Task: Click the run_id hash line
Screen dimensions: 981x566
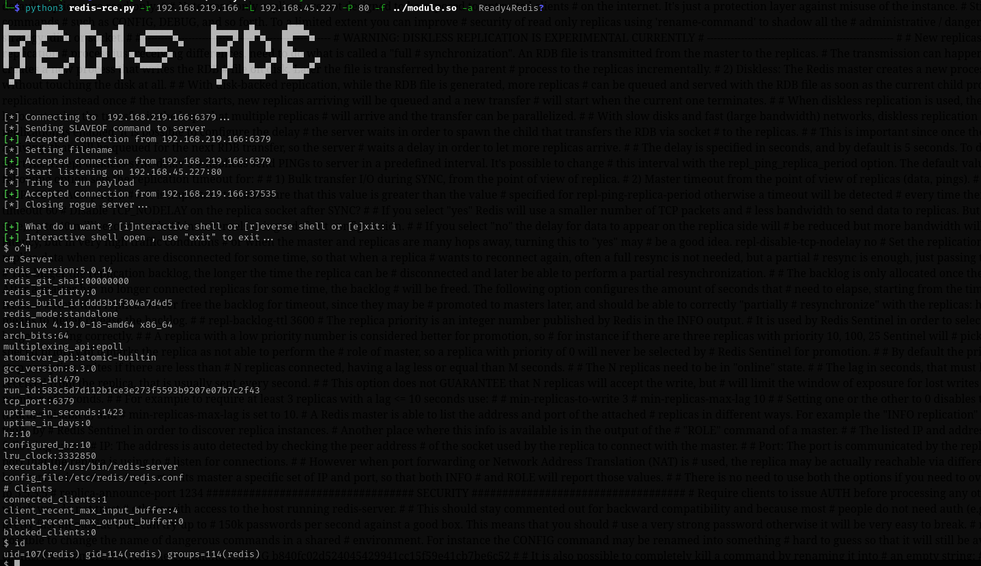Action: (132, 391)
